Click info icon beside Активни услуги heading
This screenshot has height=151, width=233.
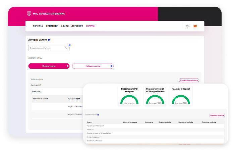click(x=49, y=40)
